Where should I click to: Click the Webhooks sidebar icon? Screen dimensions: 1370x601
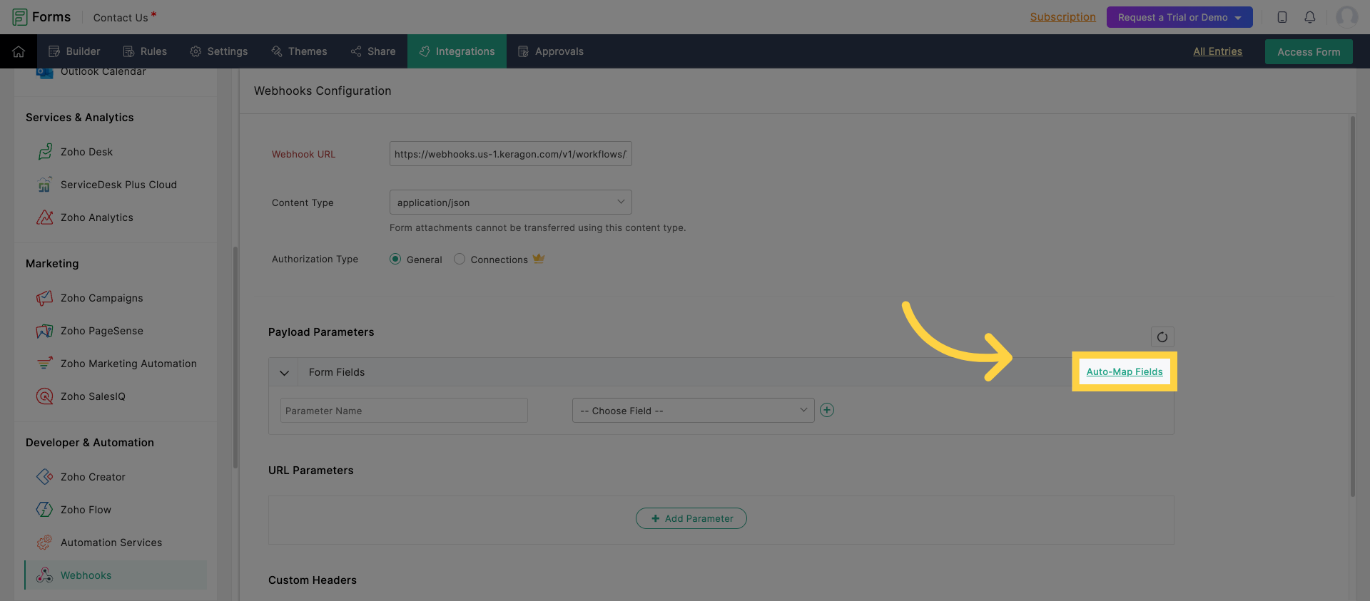(45, 575)
